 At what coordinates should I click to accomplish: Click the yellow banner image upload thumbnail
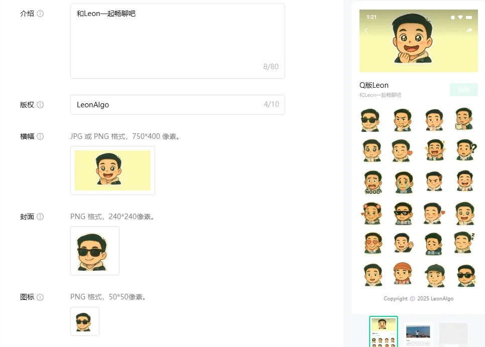[x=112, y=170]
